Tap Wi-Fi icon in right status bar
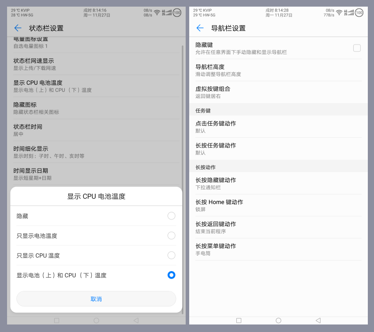Image resolution: width=374 pixels, height=332 pixels. click(x=339, y=12)
